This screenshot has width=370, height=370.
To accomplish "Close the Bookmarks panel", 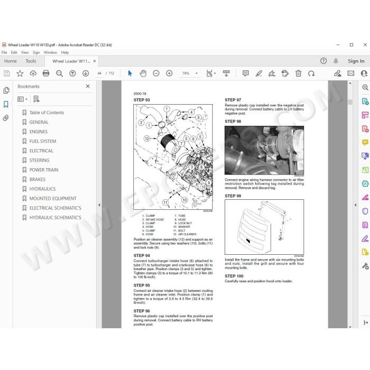I will point(88,86).
